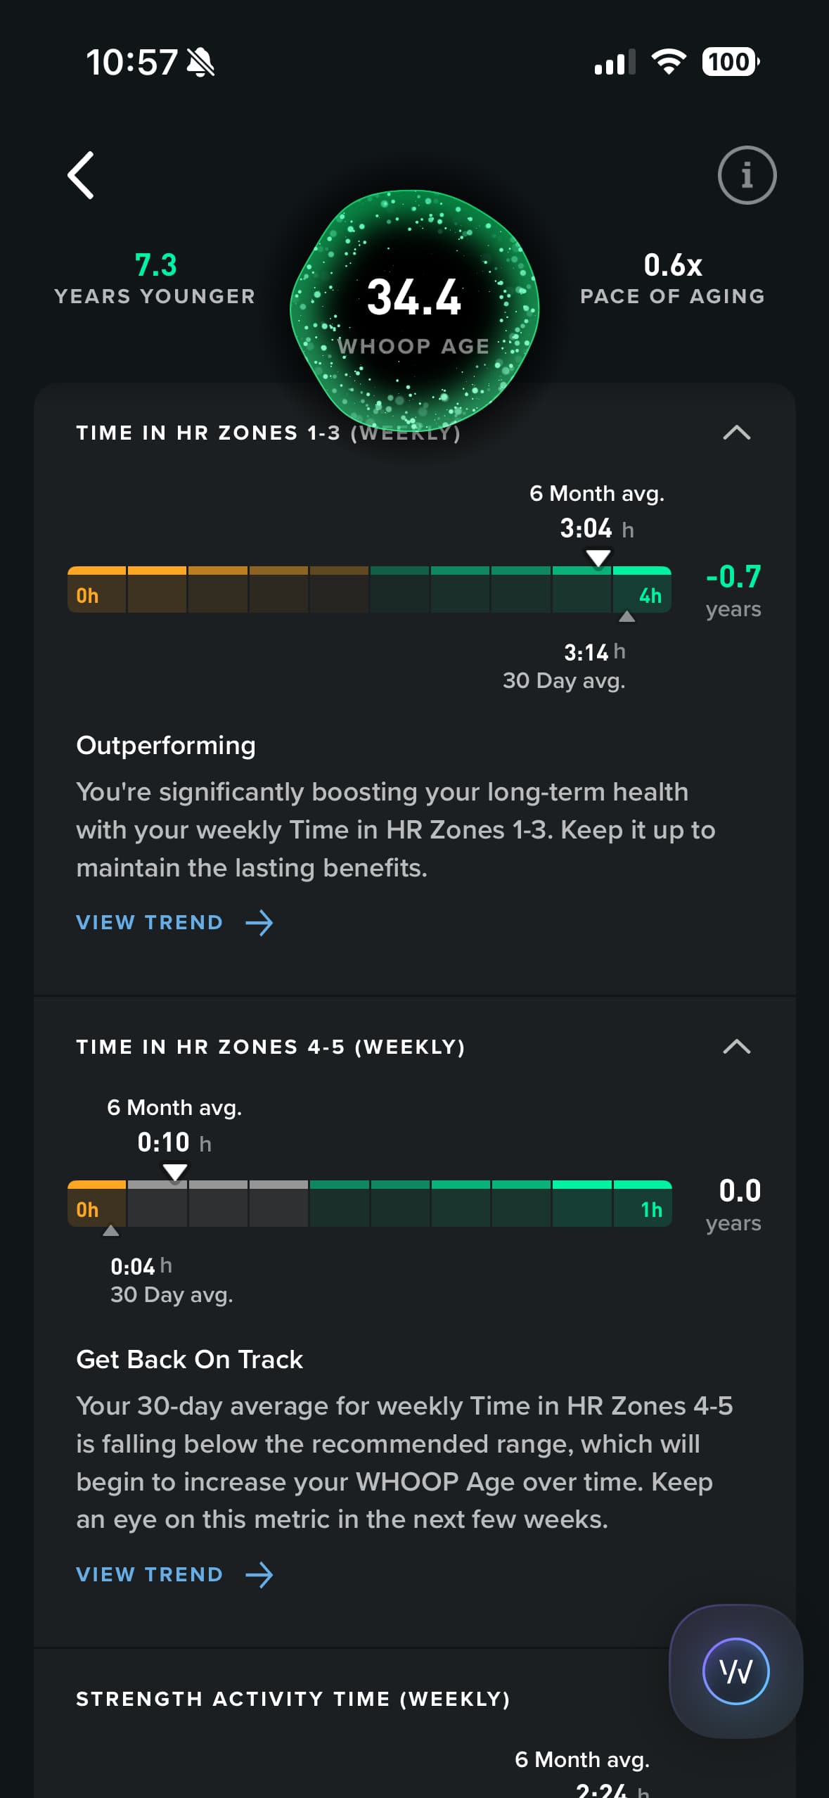Tap the HR Zones 4-5 progress bar
Screen dimensions: 829x1798
click(x=369, y=1204)
